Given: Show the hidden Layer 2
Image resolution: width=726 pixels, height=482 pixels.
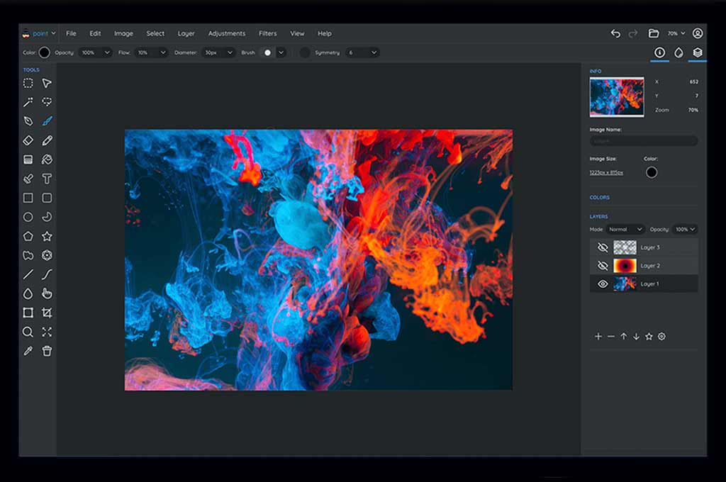Looking at the screenshot, I should [602, 265].
